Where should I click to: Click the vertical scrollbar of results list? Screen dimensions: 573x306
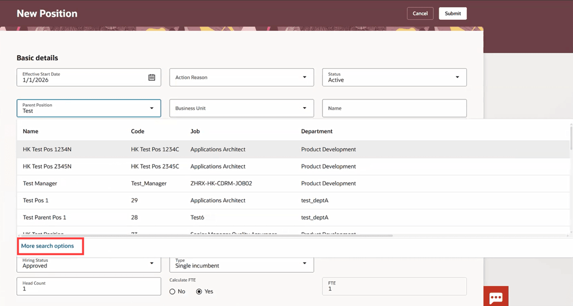coord(571,138)
